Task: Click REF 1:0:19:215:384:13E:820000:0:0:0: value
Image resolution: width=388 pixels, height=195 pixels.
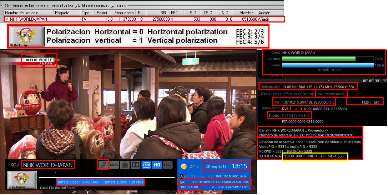Action: (308, 102)
